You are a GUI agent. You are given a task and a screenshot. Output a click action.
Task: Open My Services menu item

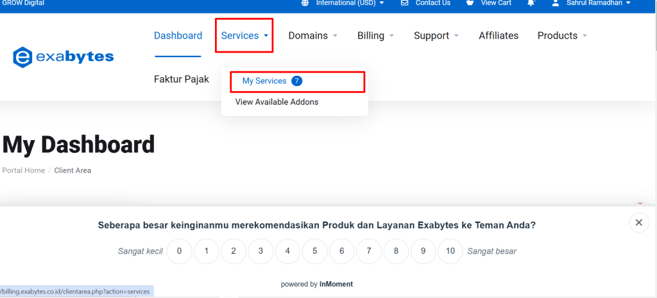tap(264, 81)
